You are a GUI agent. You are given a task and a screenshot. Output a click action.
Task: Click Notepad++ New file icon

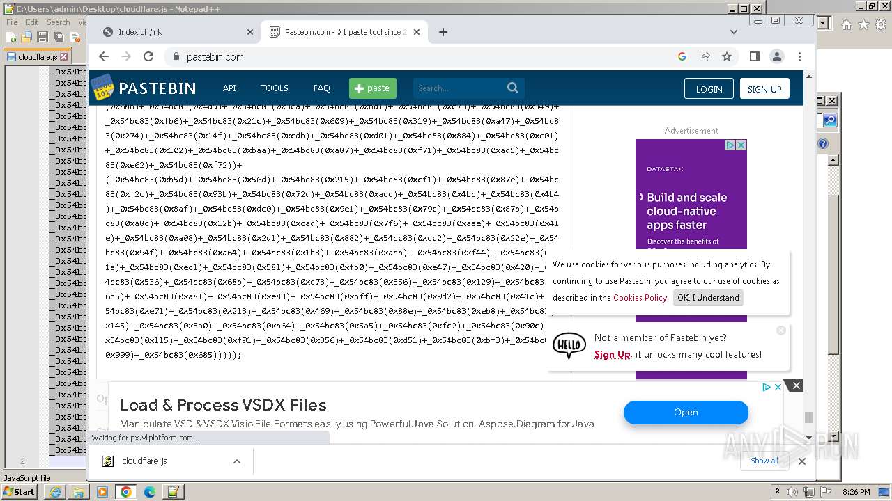[12, 36]
